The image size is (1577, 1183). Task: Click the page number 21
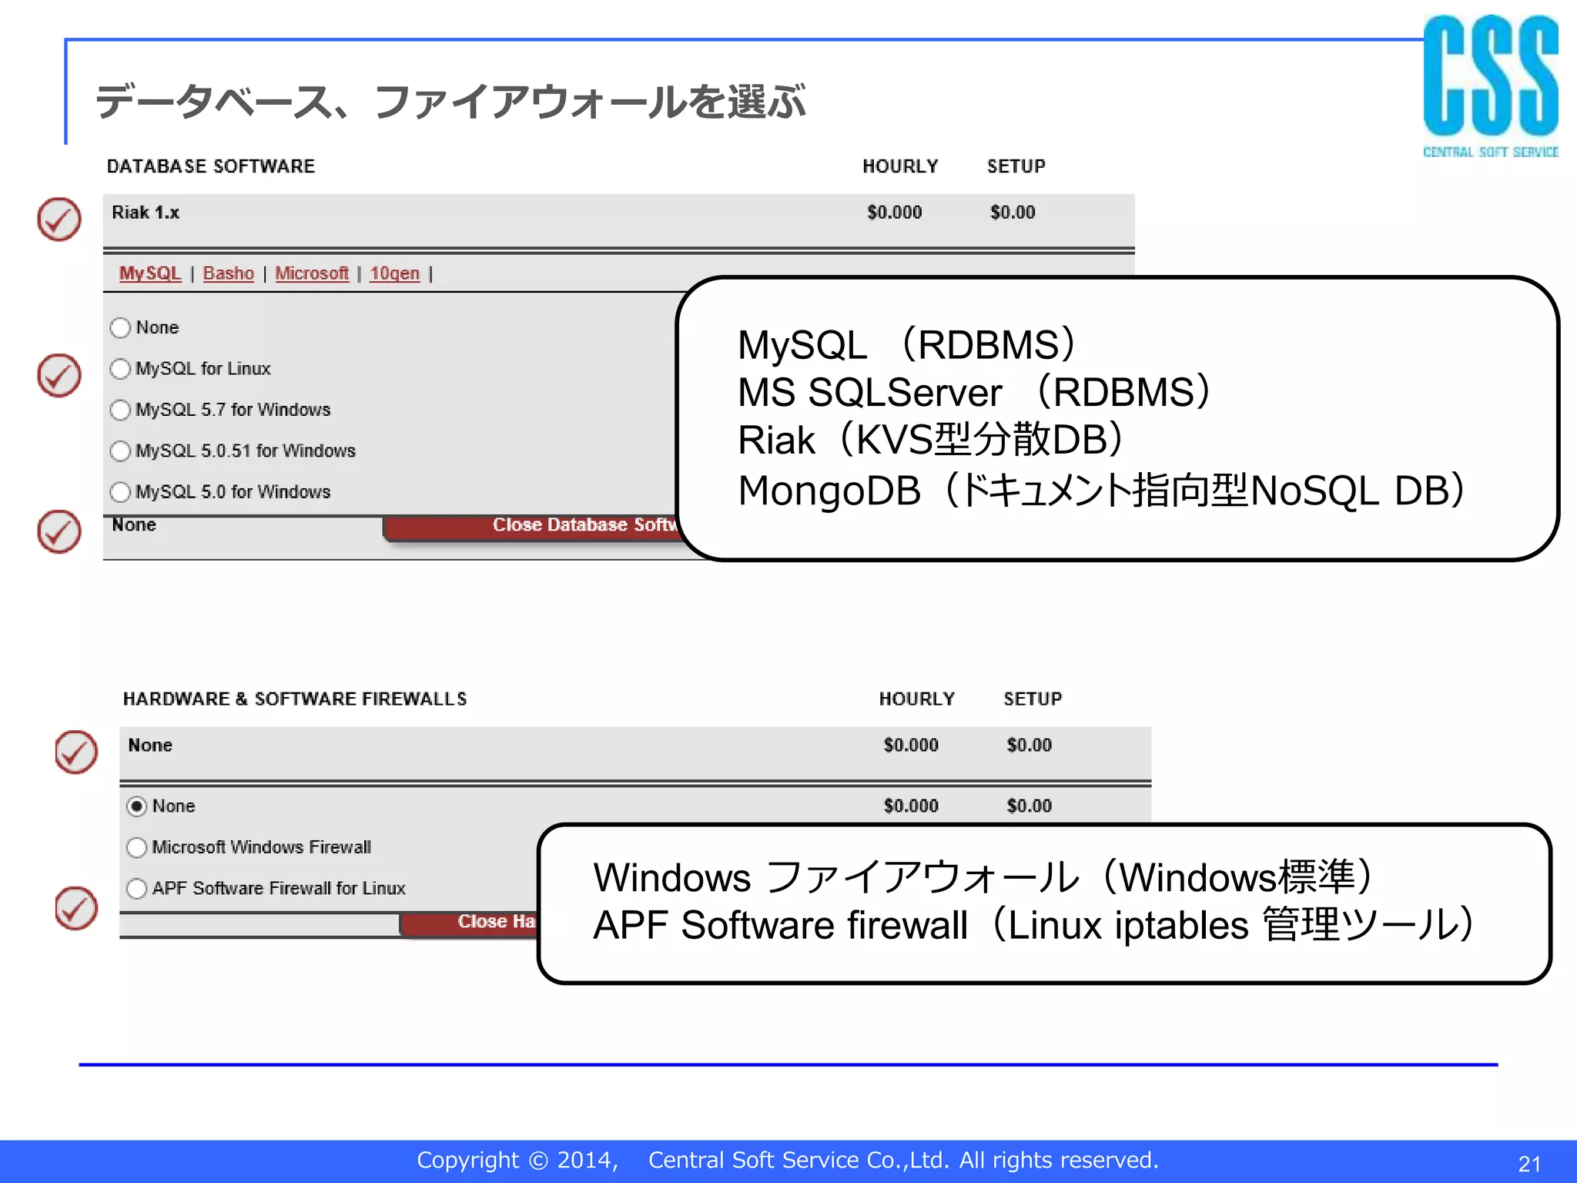point(1529,1164)
